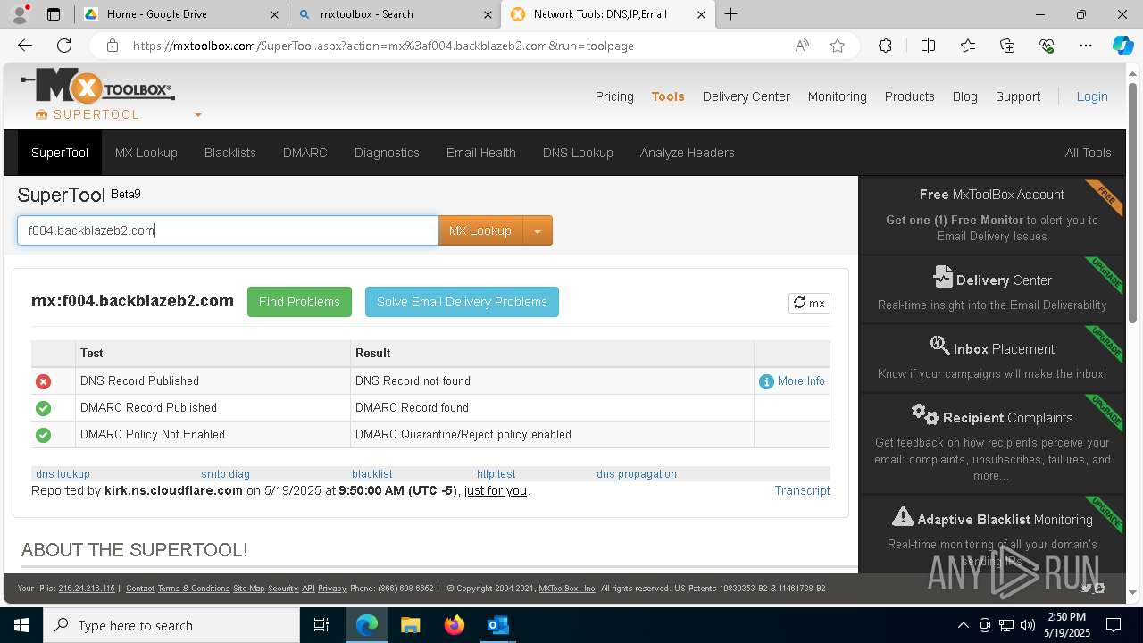Viewport: 1143px width, 643px height.
Task: Switch to mxtoolbox - Search tab
Action: click(393, 14)
